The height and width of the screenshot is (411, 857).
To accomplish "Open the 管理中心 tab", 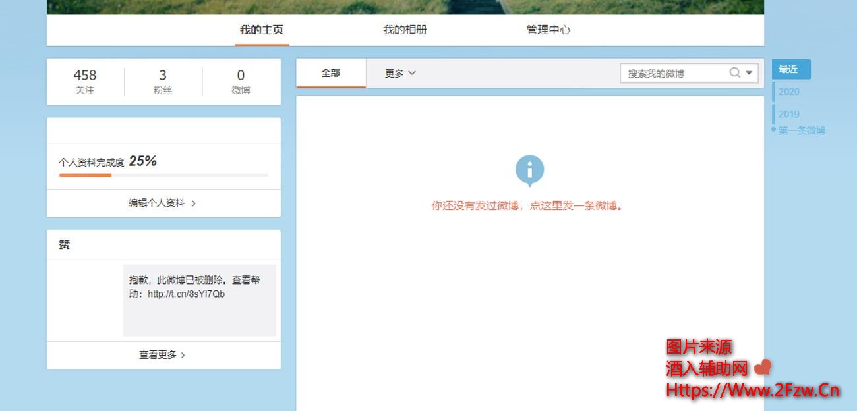I will tap(548, 30).
